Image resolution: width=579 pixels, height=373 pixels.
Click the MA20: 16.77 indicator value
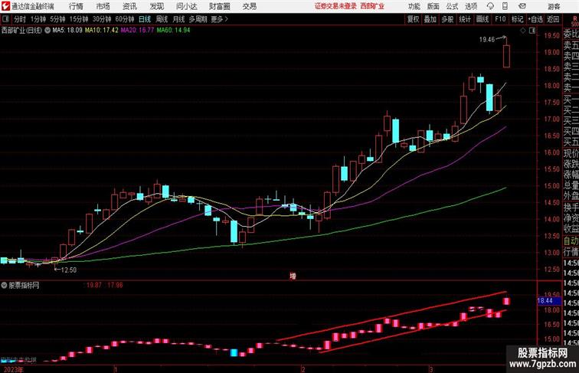click(x=137, y=31)
